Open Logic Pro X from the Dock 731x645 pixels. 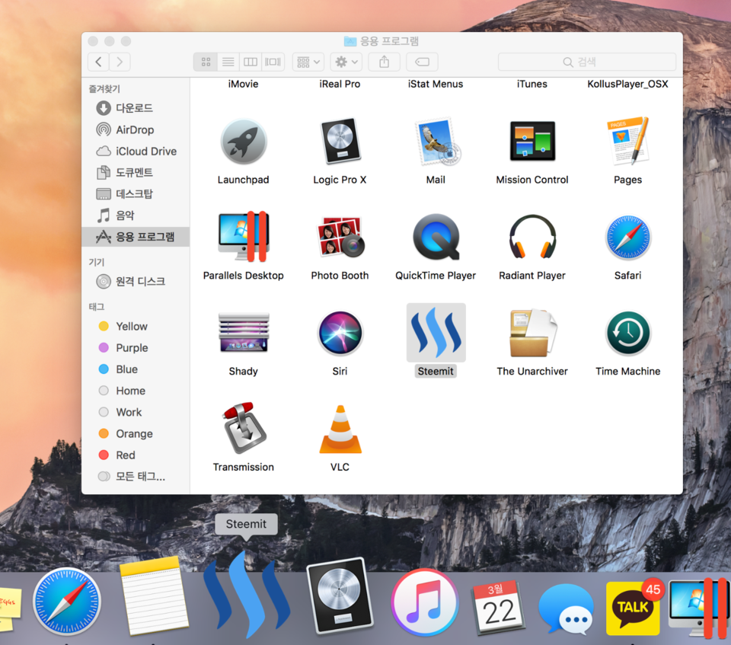point(340,596)
